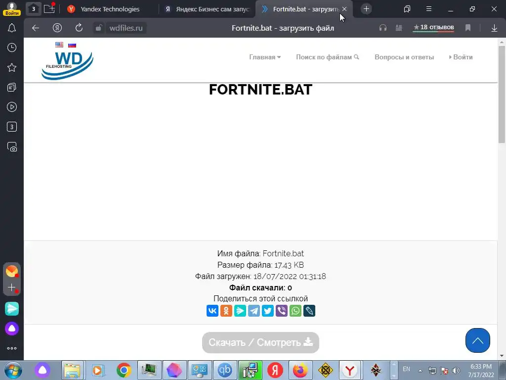Click WD Filehosting logo
This screenshot has height=380, width=506.
(x=67, y=66)
